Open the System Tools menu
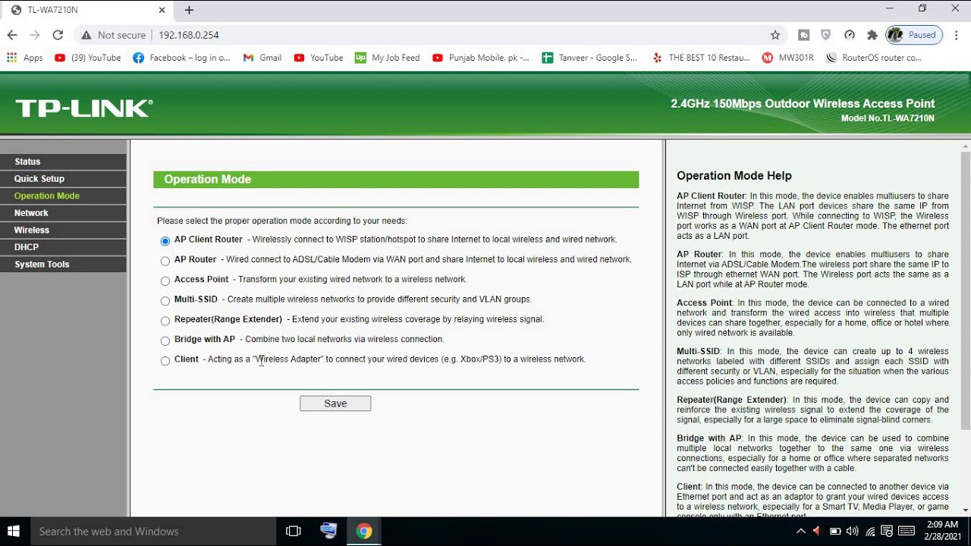 (x=63, y=265)
